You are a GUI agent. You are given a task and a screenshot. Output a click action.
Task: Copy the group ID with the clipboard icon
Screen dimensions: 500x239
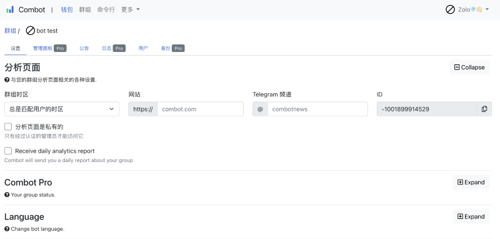(x=484, y=109)
